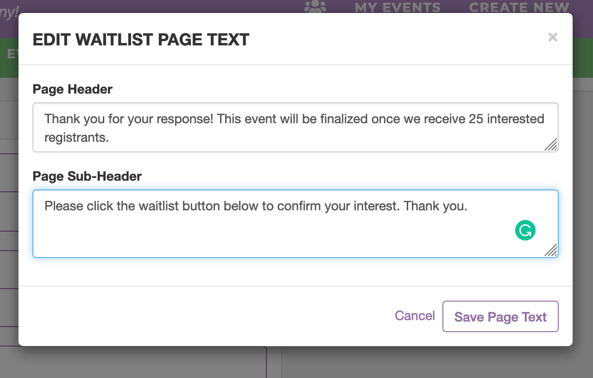
Task: Open MY EVENTS in the top menu
Action: [397, 7]
